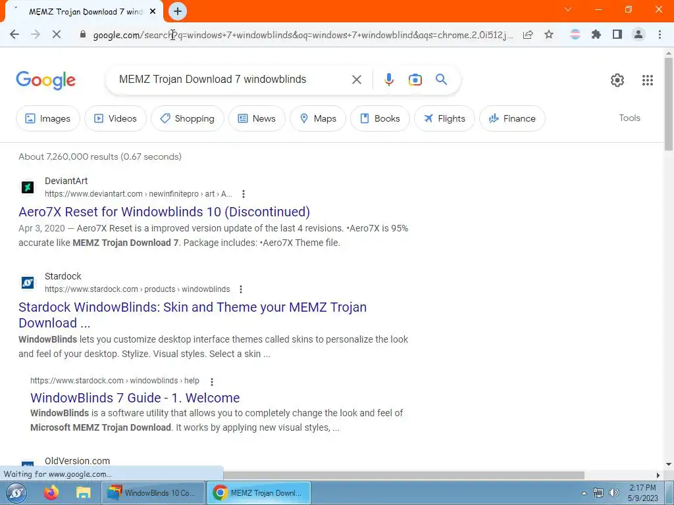Clear the search box text

pos(356,80)
